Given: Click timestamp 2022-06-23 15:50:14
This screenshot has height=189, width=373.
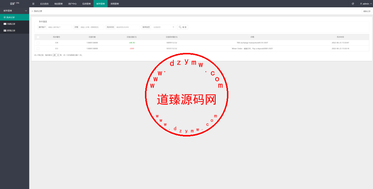Looking at the screenshot, I should click(x=341, y=49).
